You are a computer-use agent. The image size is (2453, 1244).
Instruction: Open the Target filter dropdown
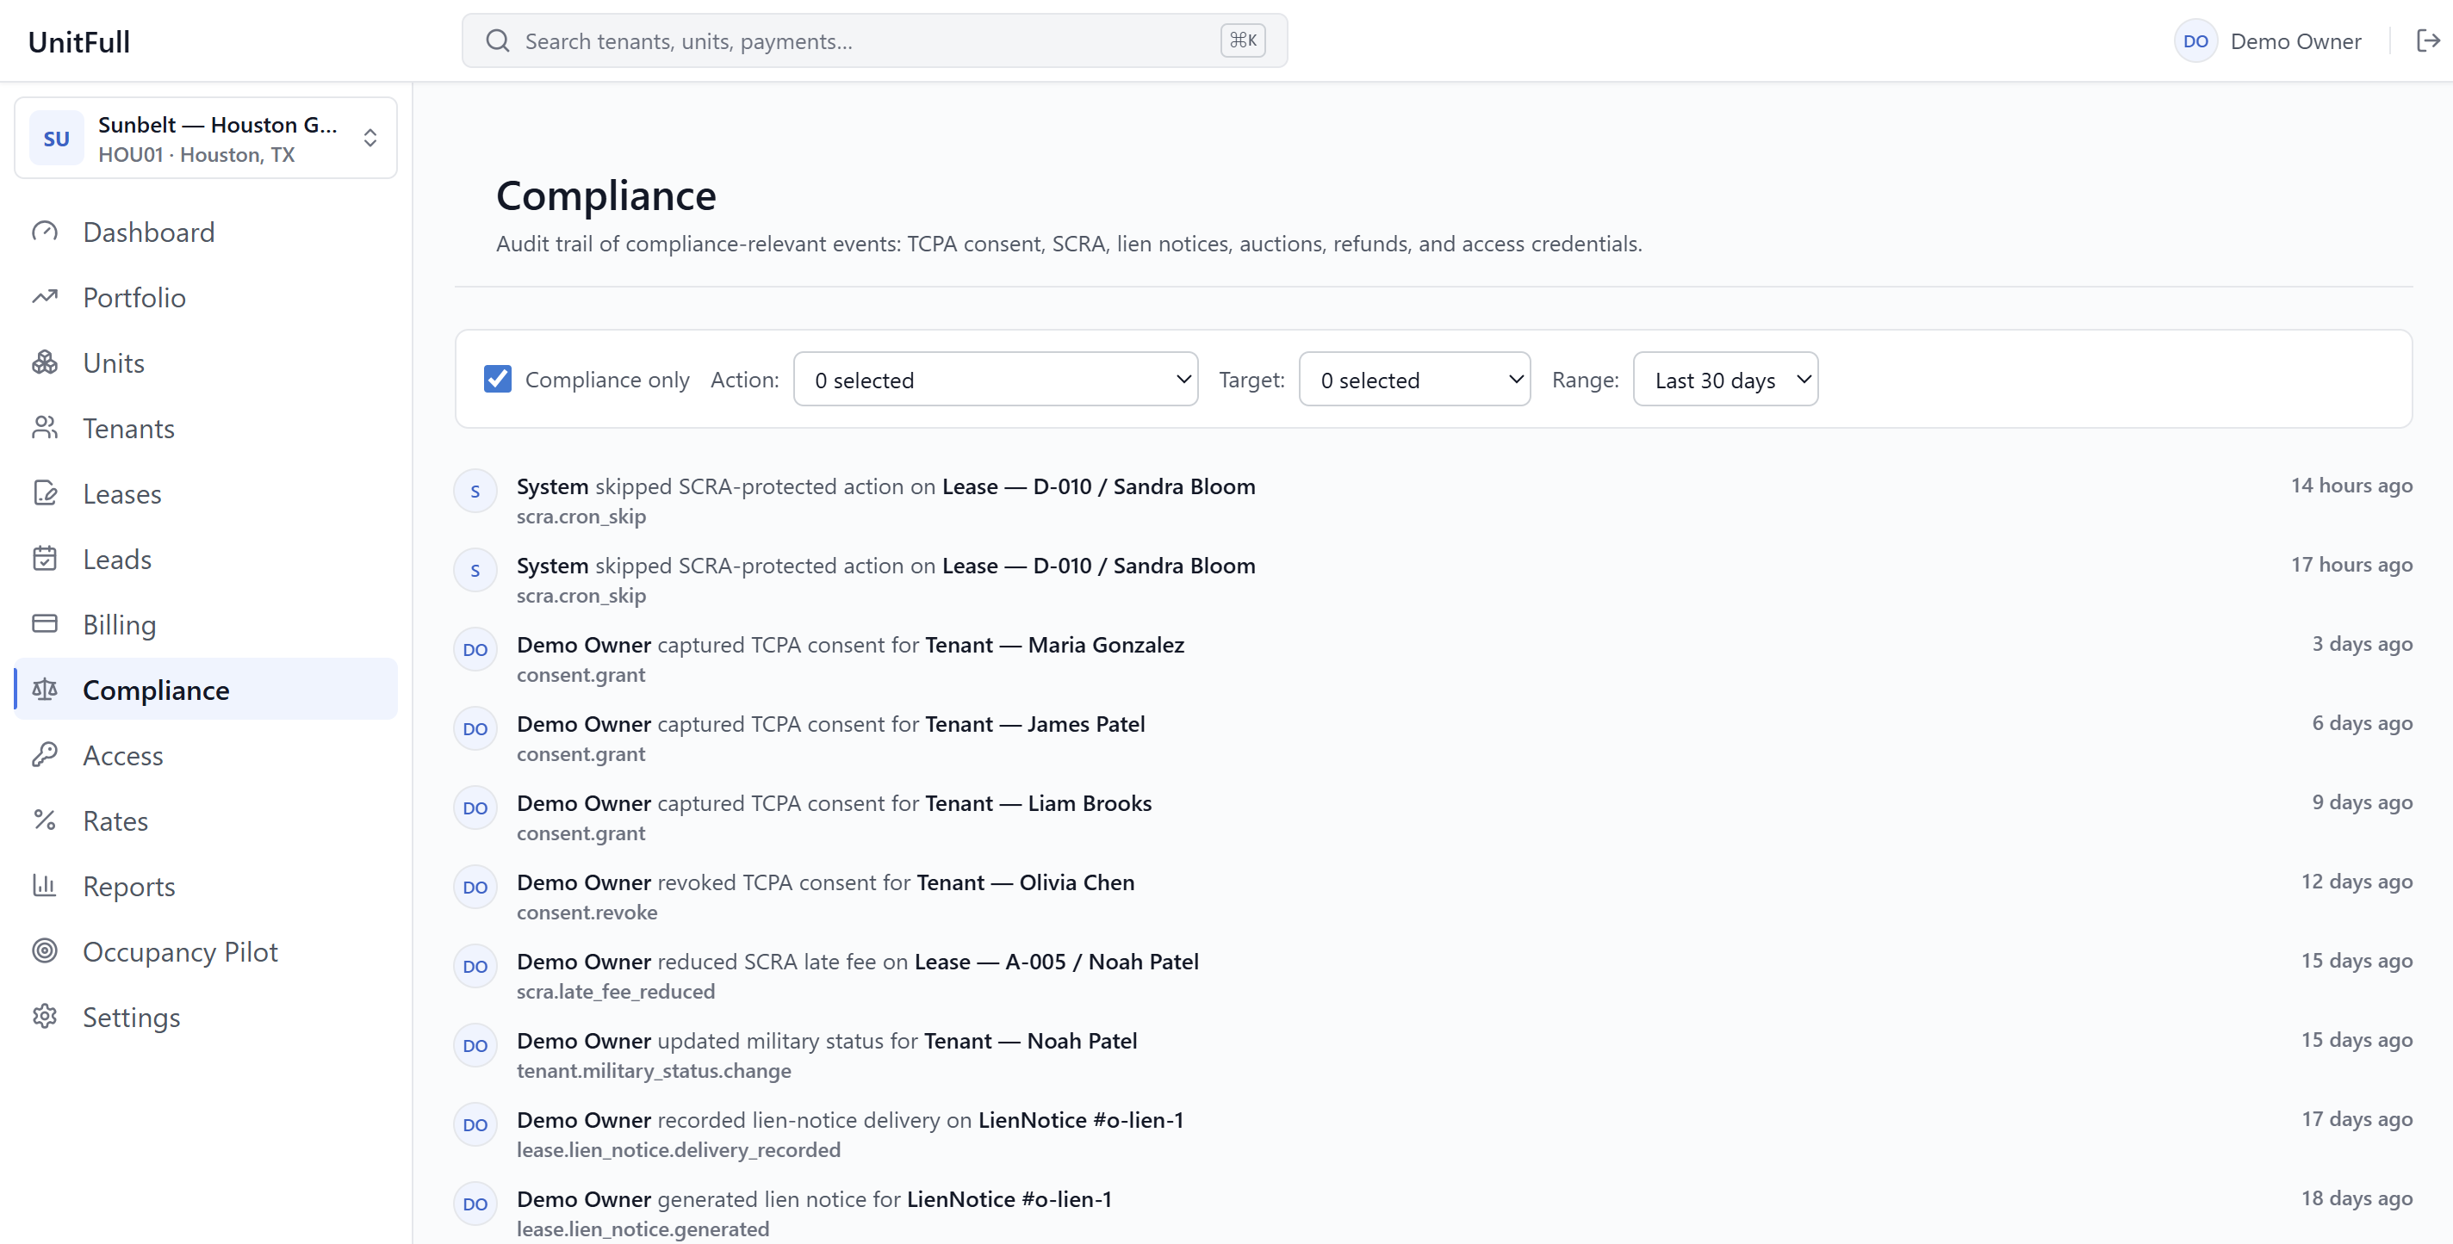click(1414, 379)
